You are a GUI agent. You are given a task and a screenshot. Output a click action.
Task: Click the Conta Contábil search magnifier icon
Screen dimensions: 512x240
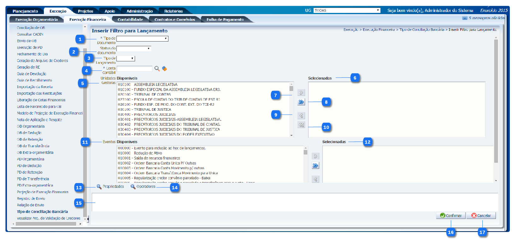click(157, 69)
